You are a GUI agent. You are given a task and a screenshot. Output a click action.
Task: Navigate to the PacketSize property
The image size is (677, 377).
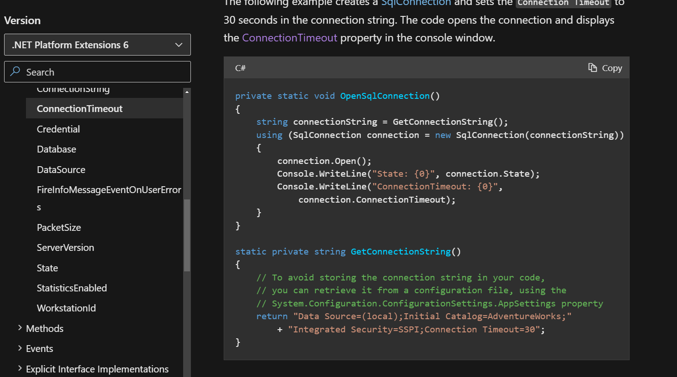point(59,228)
